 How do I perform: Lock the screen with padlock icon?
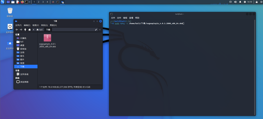pos(257,2)
